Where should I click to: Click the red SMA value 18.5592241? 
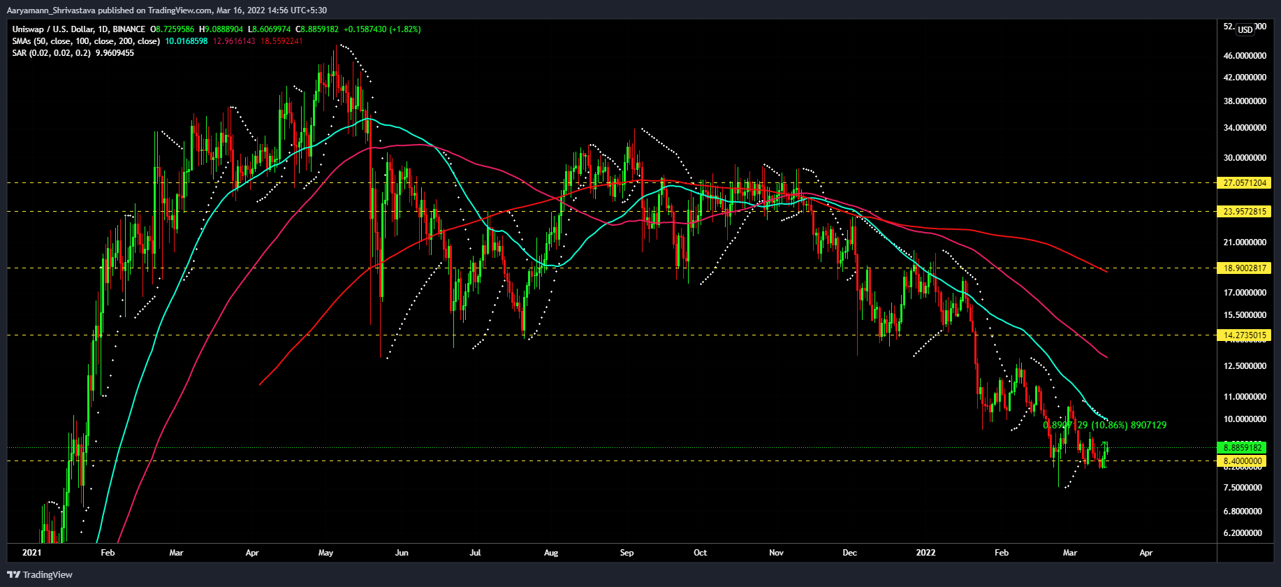[x=281, y=41]
